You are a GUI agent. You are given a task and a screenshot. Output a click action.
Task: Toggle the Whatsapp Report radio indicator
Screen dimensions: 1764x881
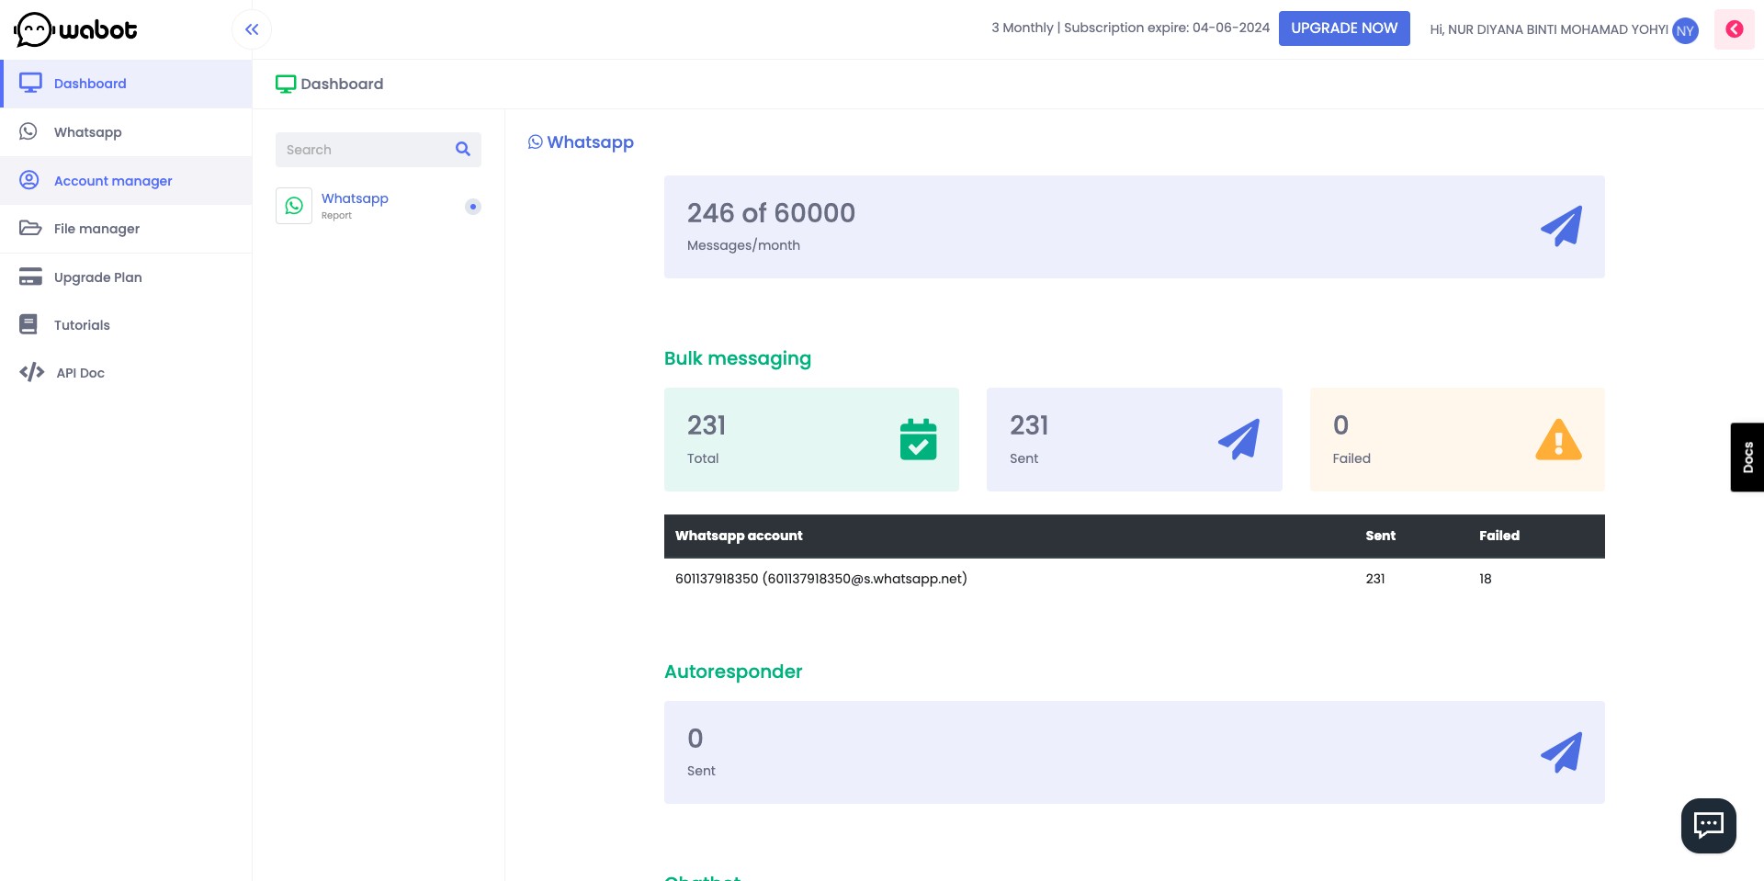click(x=473, y=207)
